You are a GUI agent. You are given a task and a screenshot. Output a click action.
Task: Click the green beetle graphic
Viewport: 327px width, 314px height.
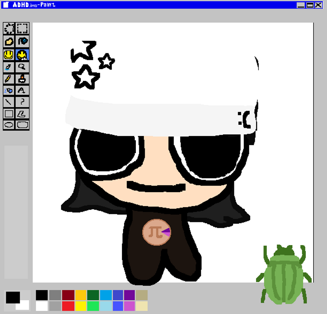tap(284, 274)
